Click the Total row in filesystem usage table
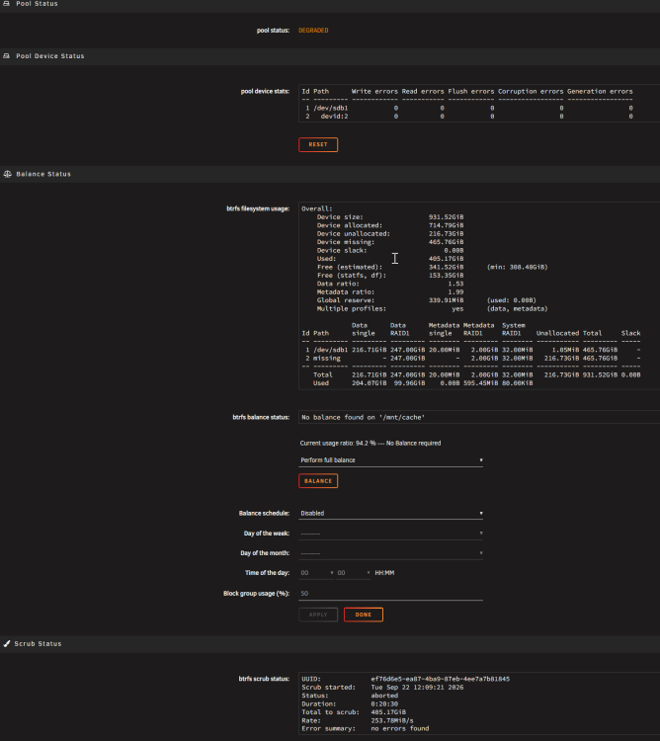The image size is (660, 741). (476, 375)
